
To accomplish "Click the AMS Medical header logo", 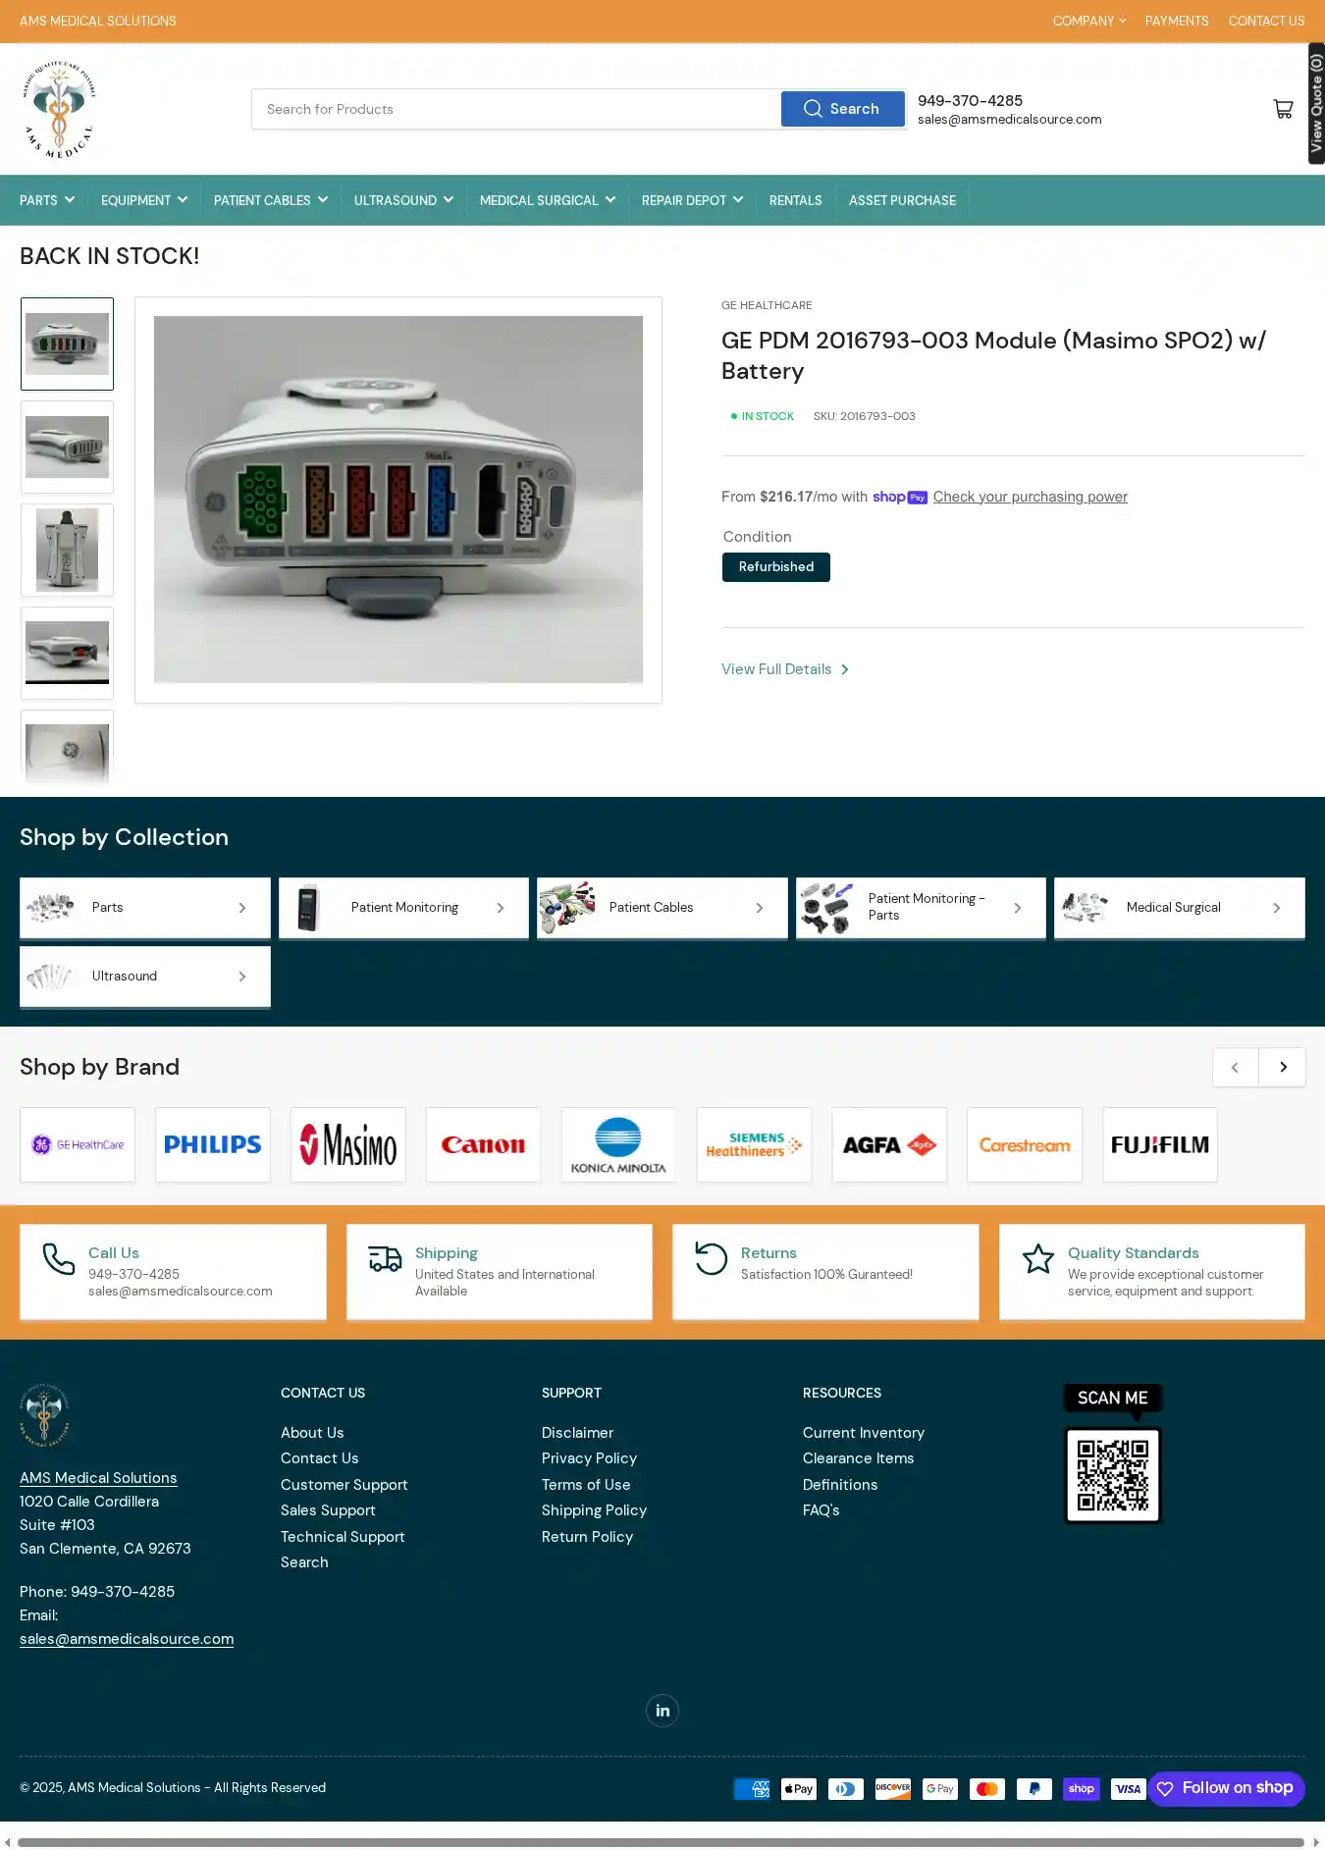I will pos(60,109).
